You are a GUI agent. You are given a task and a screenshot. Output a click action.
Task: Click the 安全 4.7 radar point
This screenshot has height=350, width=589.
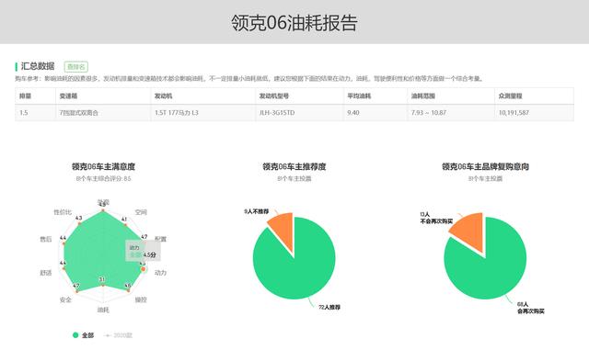click(x=77, y=290)
